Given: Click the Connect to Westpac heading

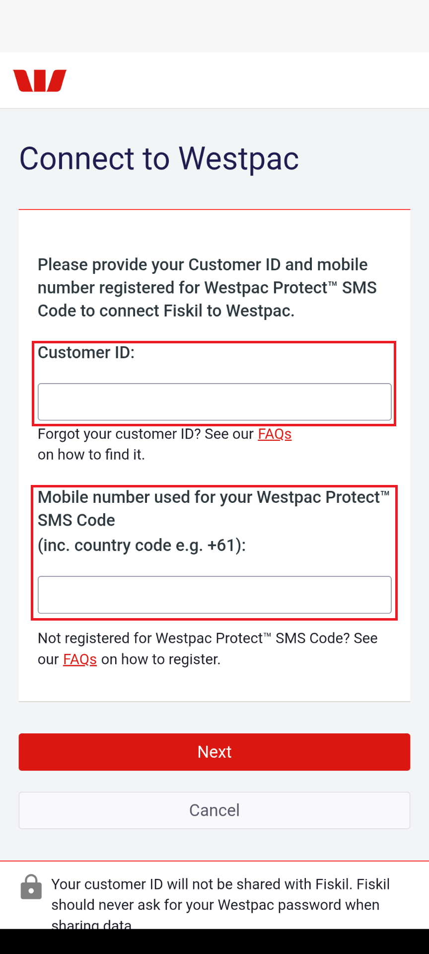Looking at the screenshot, I should tap(159, 158).
